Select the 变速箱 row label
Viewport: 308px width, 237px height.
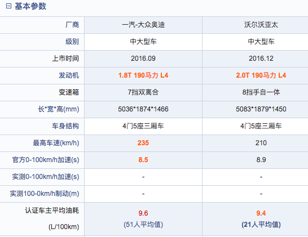coord(69,92)
